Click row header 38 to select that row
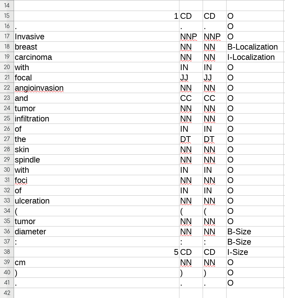 (7, 252)
